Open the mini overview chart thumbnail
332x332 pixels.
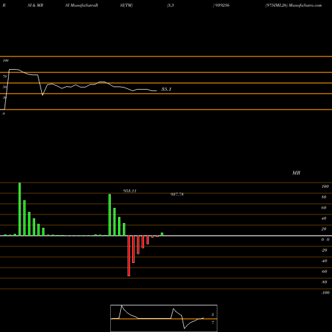(164, 318)
